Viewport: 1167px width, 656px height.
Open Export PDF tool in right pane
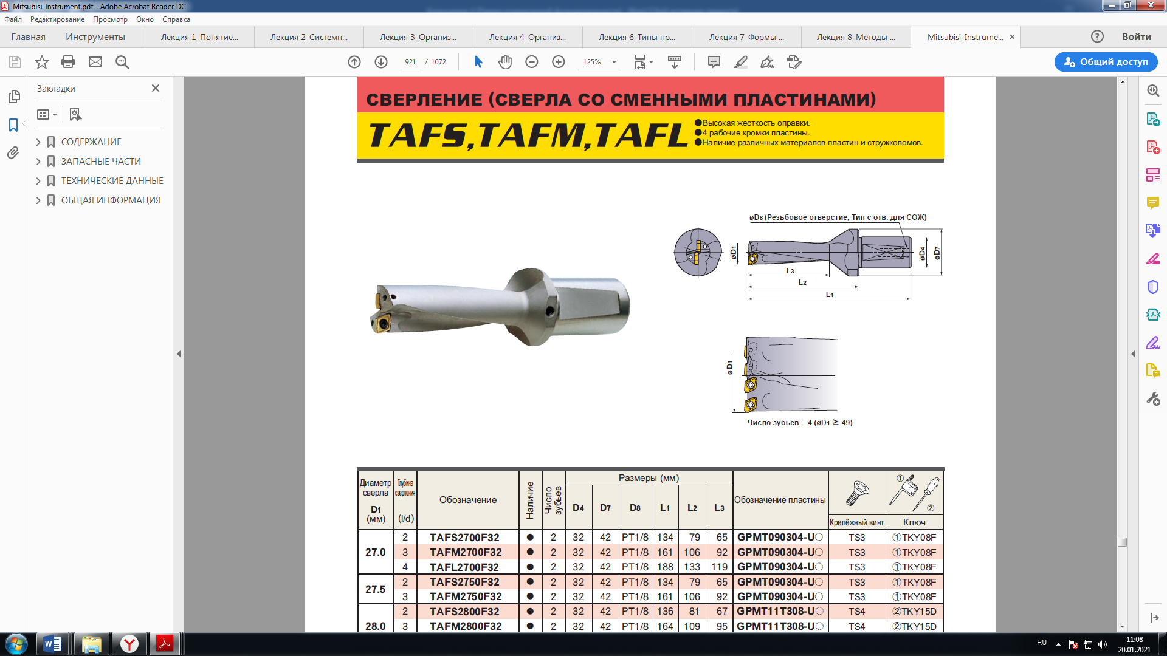click(1153, 119)
